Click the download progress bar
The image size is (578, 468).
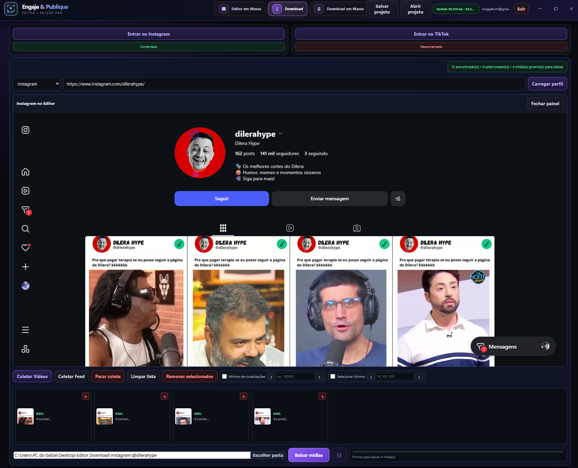click(x=458, y=452)
